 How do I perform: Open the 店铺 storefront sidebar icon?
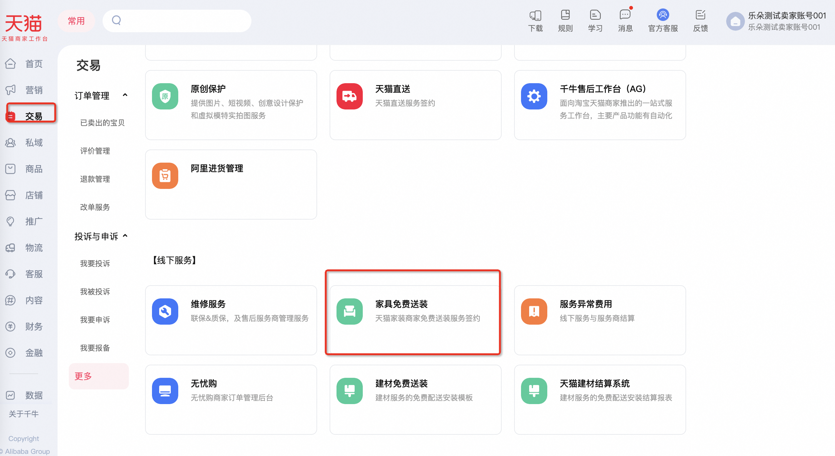pos(10,195)
